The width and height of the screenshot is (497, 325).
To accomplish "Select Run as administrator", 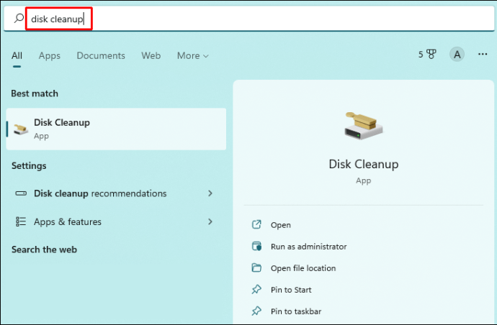I will 308,247.
